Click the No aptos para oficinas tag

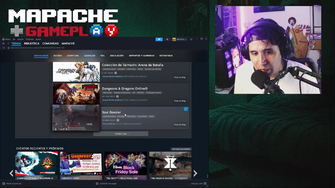pos(153,69)
